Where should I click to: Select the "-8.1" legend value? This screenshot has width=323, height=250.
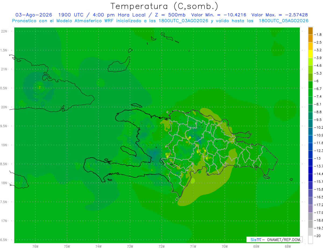[x=318, y=104]
